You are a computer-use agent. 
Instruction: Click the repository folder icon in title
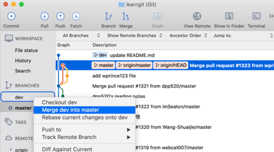pos(121,4)
